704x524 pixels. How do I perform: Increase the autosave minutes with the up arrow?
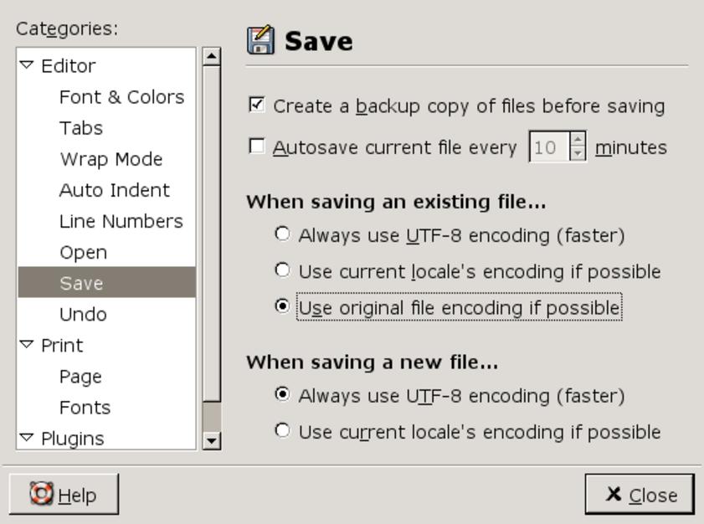[578, 141]
